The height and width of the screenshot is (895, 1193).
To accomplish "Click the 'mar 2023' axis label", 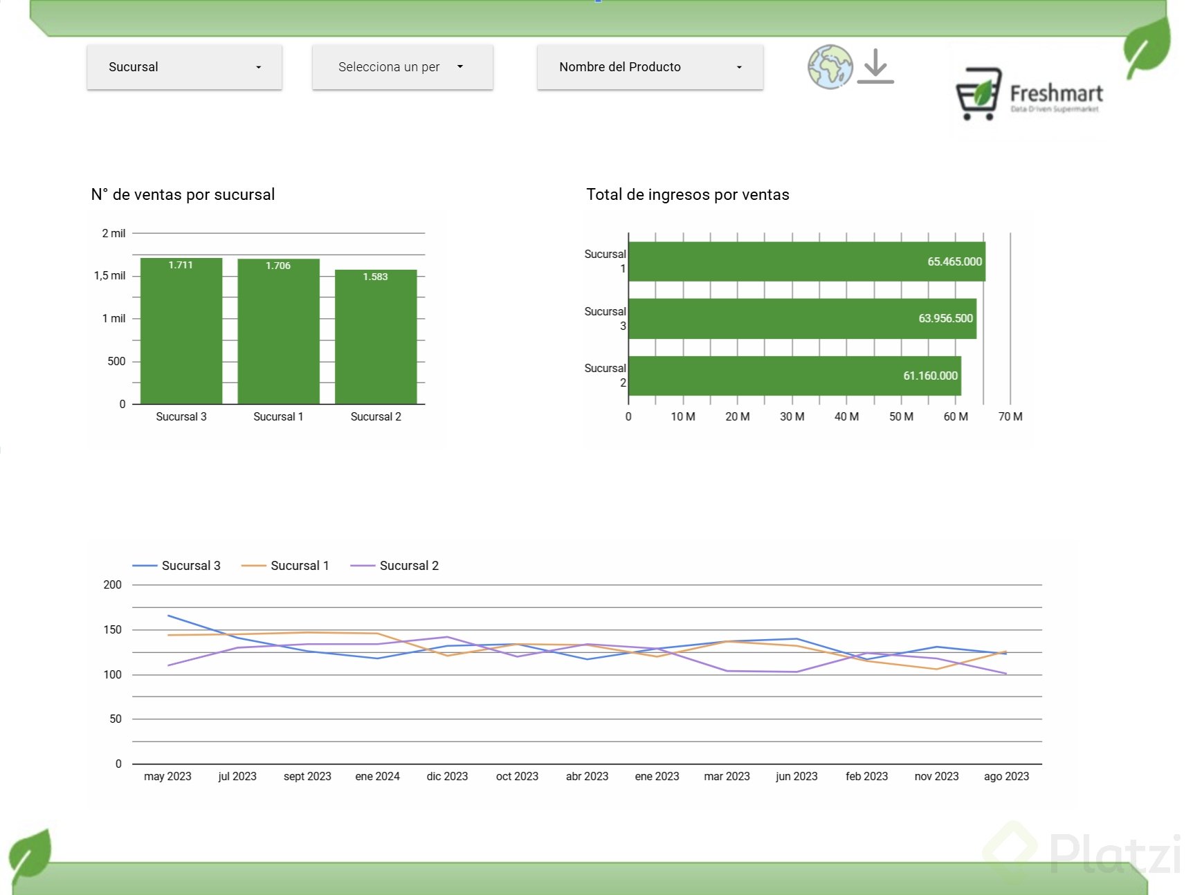I will coord(727,776).
